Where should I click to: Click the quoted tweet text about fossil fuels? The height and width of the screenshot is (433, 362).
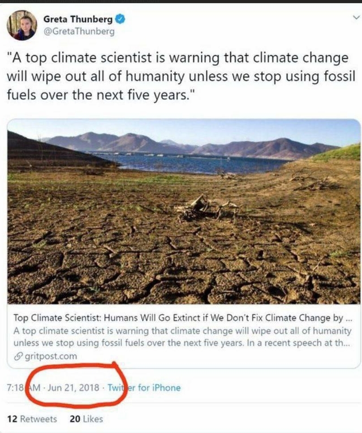point(181,76)
